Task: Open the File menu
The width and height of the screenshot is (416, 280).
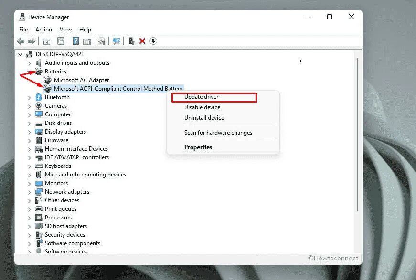Action: 23,30
